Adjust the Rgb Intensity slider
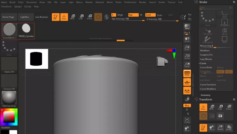Image resolution: width=237 pixels, height=134 pixels. [x=128, y=19]
